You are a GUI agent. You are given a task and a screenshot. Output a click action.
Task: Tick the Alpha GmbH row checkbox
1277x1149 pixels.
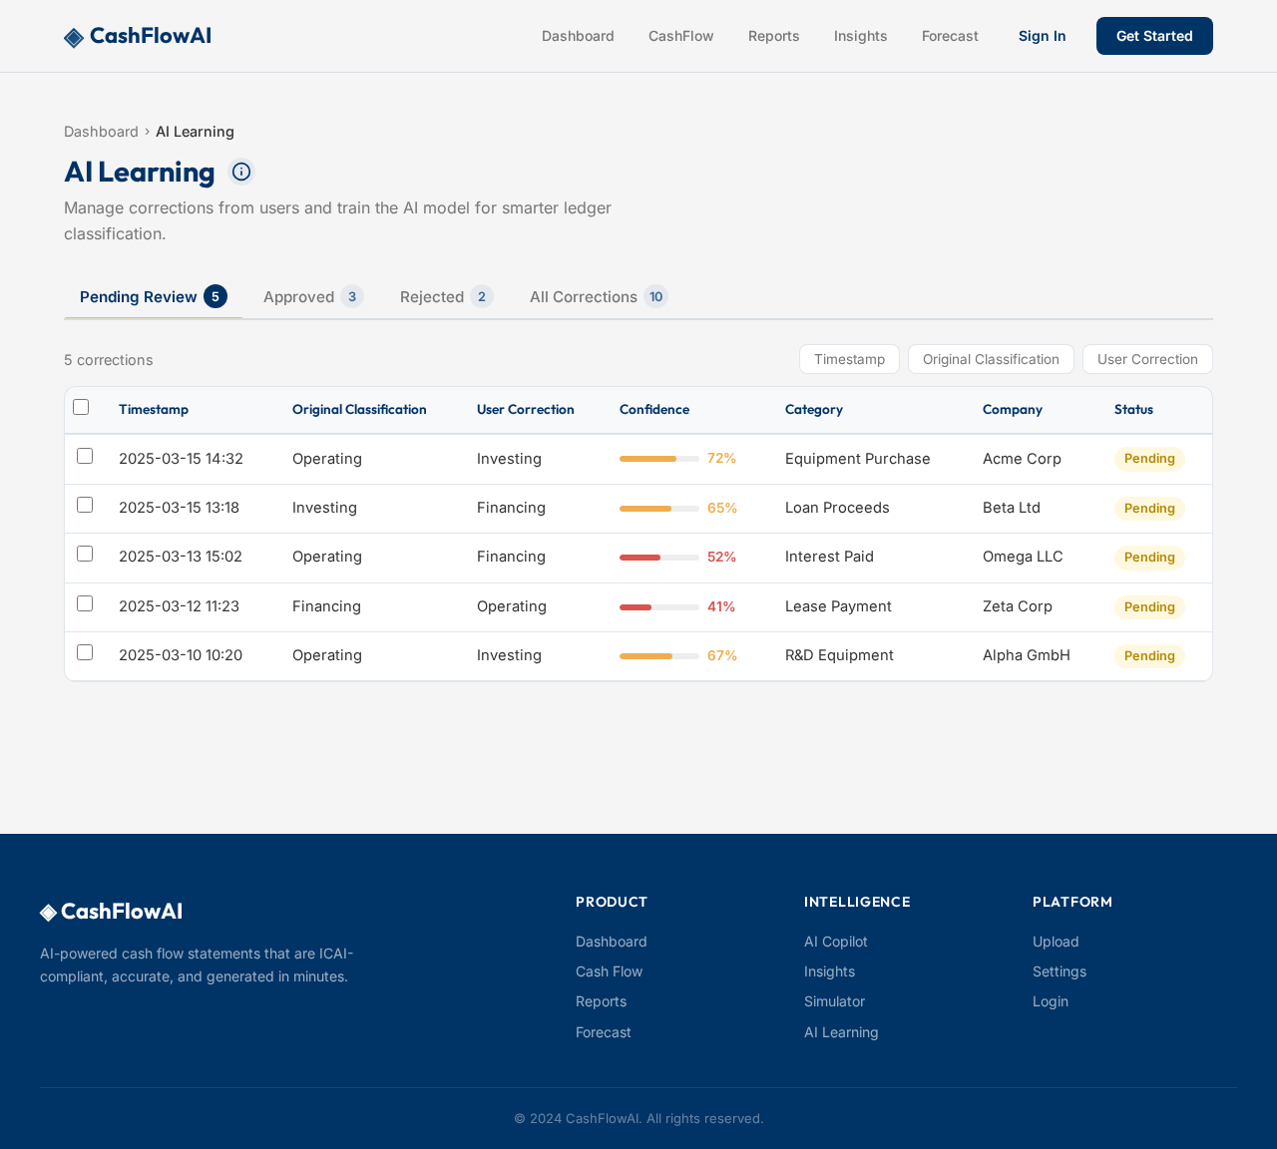pos(85,652)
